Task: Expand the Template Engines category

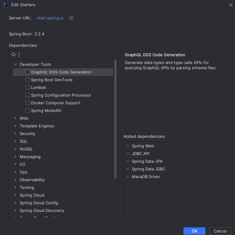Action: pyautogui.click(x=15, y=126)
